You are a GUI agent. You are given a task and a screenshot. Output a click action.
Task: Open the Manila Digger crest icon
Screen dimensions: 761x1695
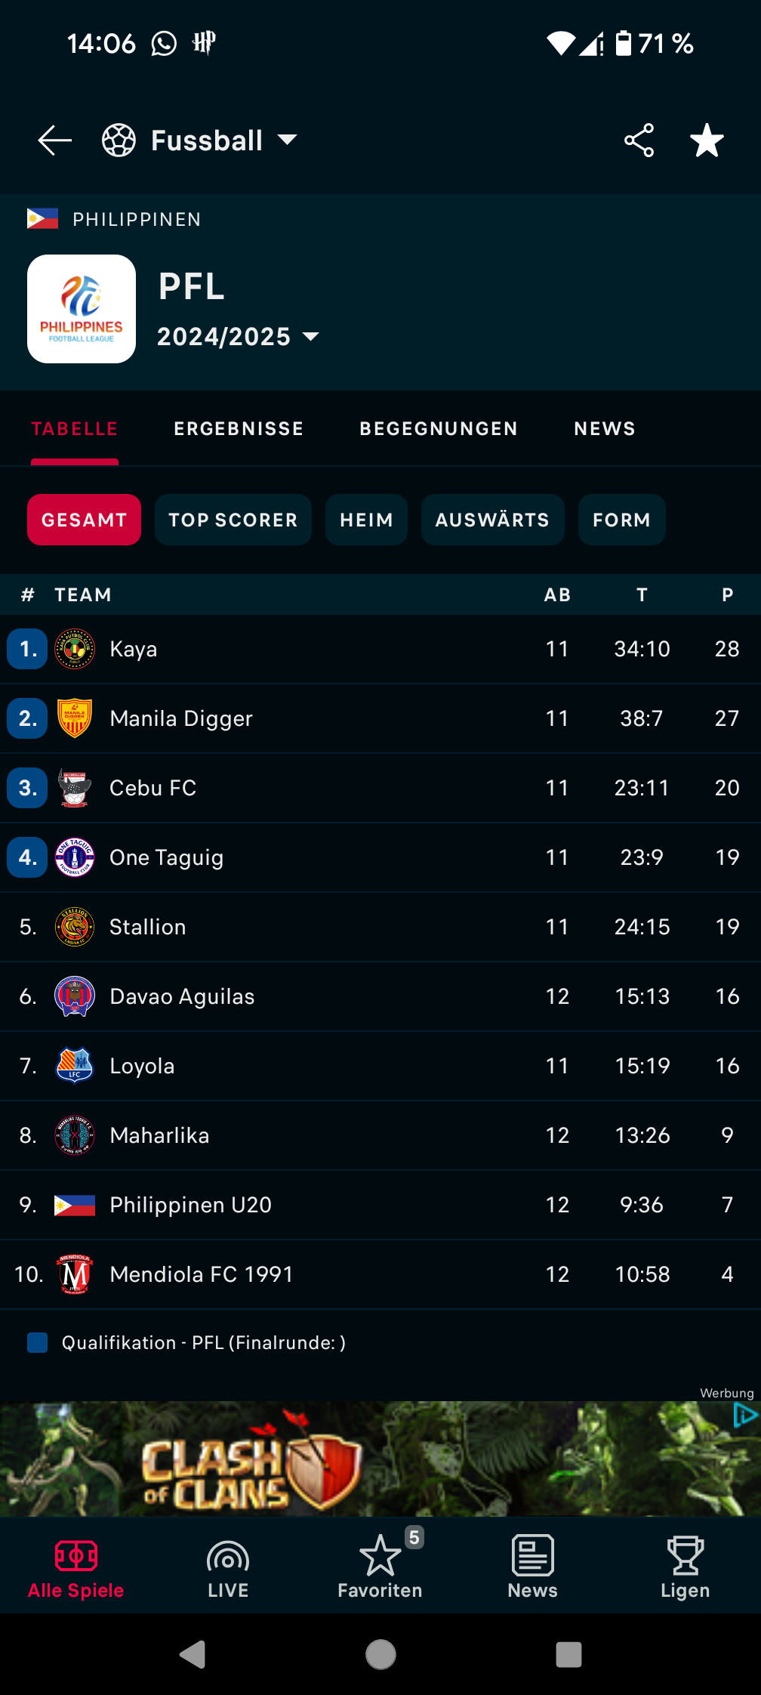click(75, 718)
